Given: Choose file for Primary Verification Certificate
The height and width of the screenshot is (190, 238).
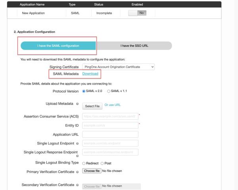Looking at the screenshot, I should click(92, 171).
